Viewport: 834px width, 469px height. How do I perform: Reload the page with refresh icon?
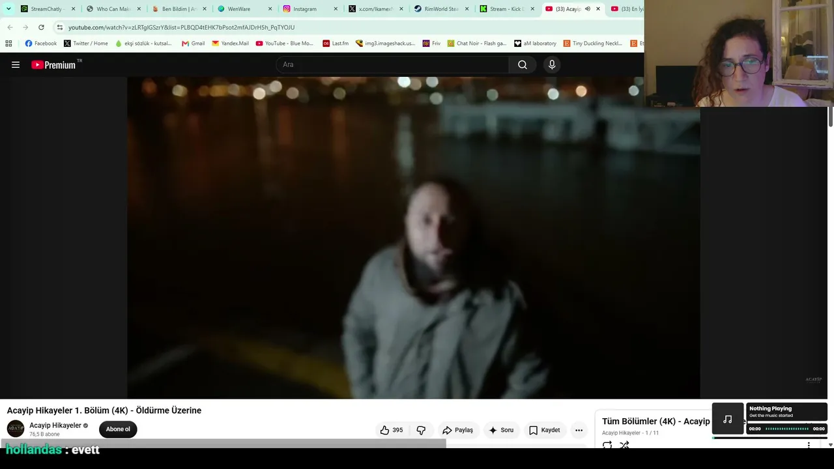point(41,27)
